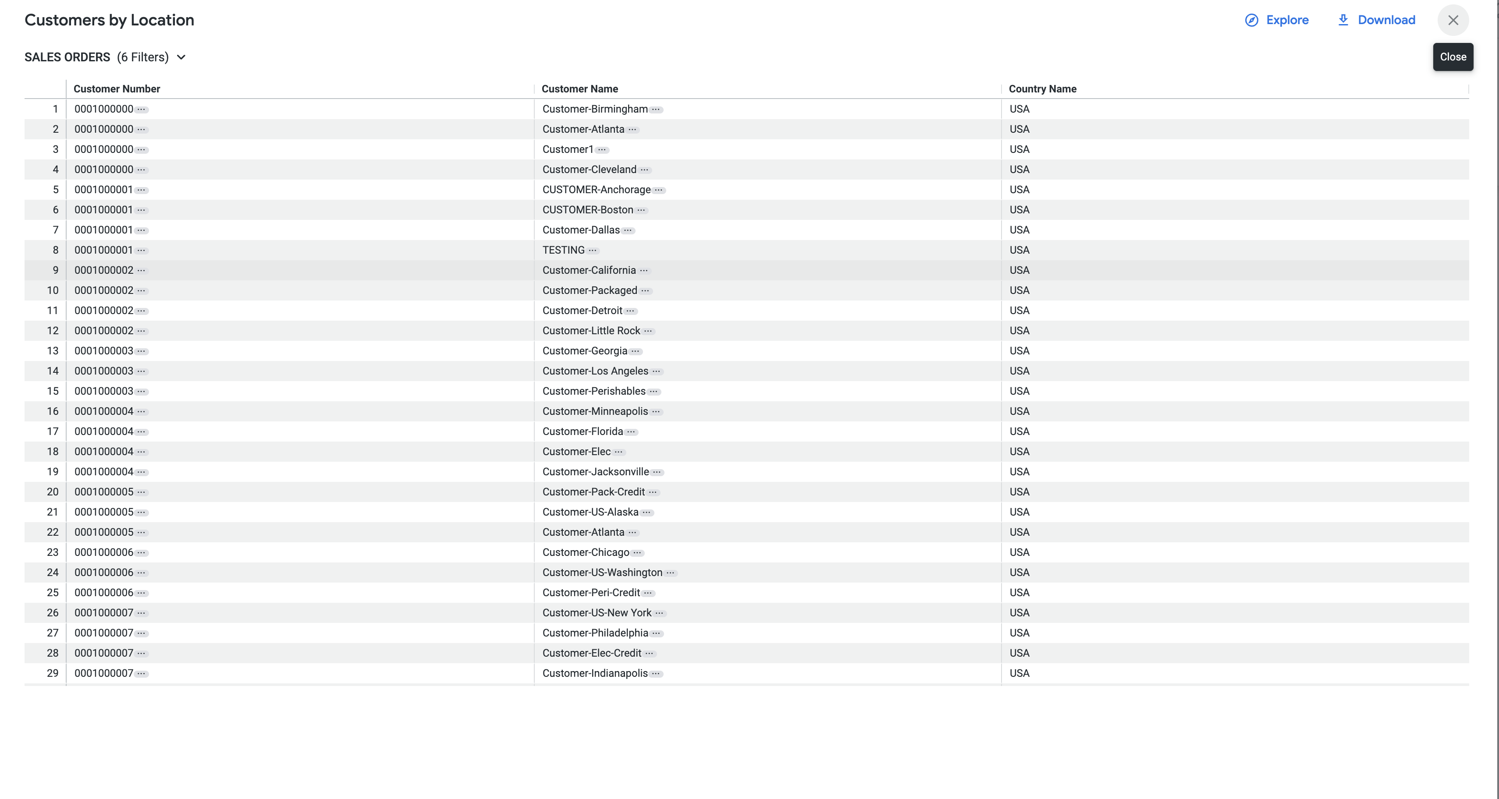1499x799 pixels.
Task: Open ellipsis menu next to Customer-California
Action: 644,270
